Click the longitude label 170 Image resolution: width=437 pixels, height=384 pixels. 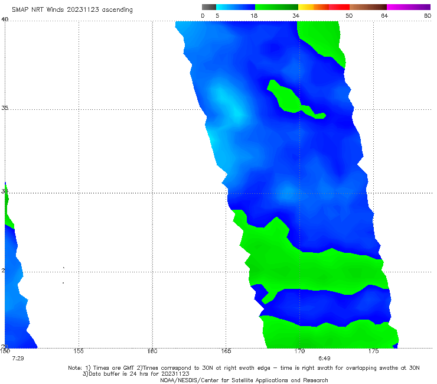pyautogui.click(x=299, y=351)
